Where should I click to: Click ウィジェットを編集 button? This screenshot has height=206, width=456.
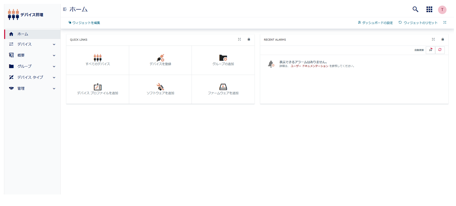coord(84,23)
